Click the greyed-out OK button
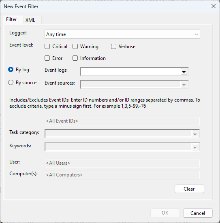This screenshot has height=223, width=220. tap(165, 213)
